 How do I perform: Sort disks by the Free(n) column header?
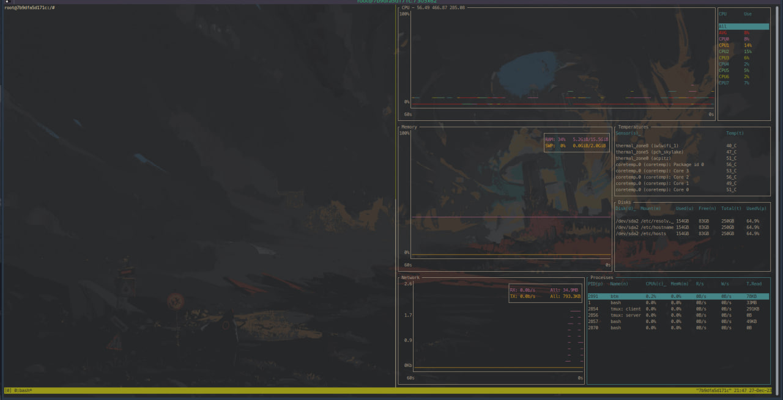(x=708, y=209)
